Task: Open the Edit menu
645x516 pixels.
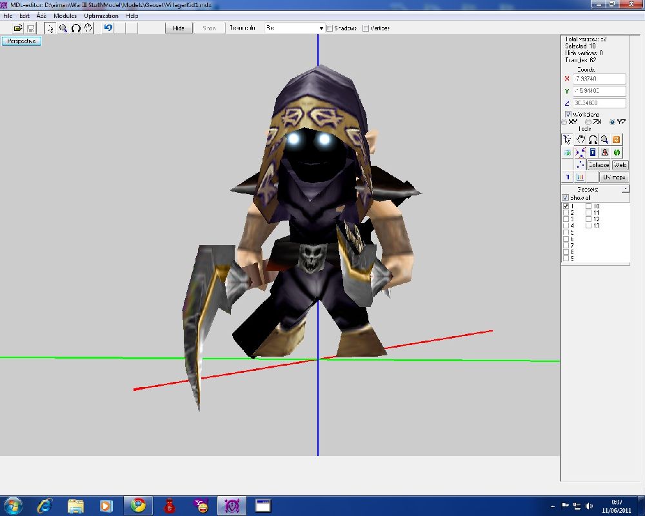Action: tap(25, 15)
